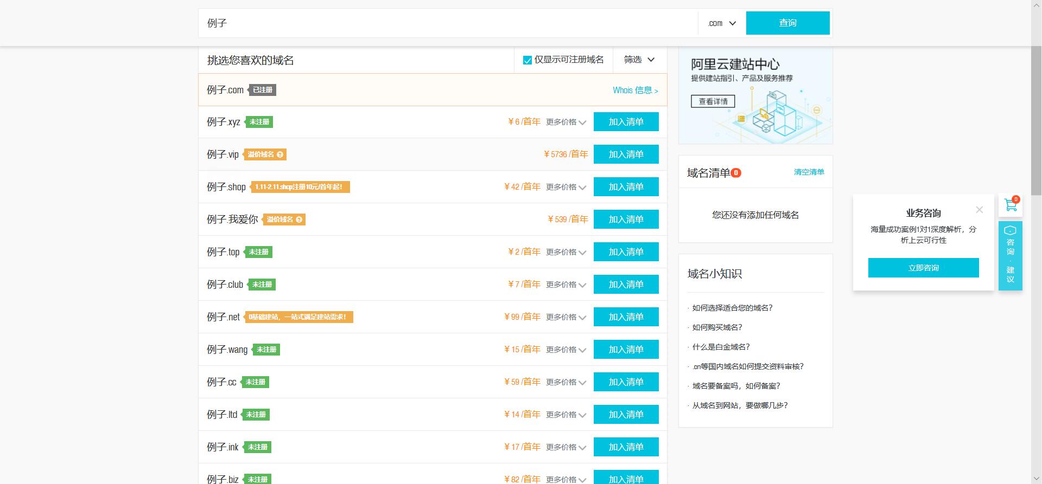Click the domain search input field

[448, 23]
